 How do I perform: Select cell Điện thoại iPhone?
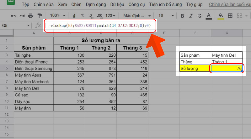point(34,62)
